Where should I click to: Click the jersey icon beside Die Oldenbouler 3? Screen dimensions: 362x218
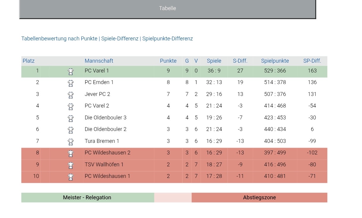[71, 119]
